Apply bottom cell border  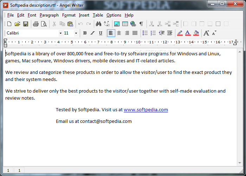click(210, 24)
